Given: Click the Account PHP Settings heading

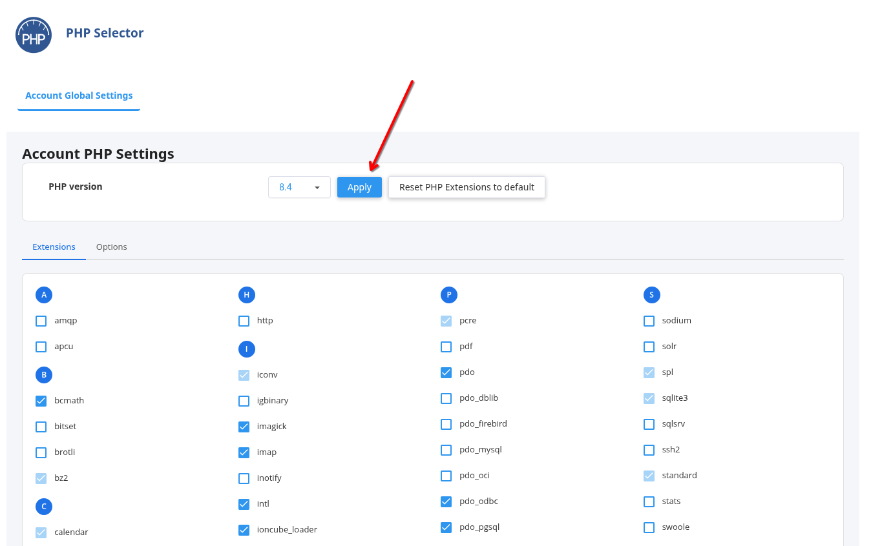Looking at the screenshot, I should tap(98, 154).
